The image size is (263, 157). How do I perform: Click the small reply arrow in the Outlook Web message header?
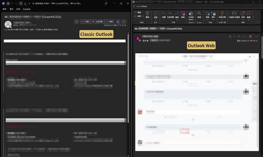click(235, 37)
